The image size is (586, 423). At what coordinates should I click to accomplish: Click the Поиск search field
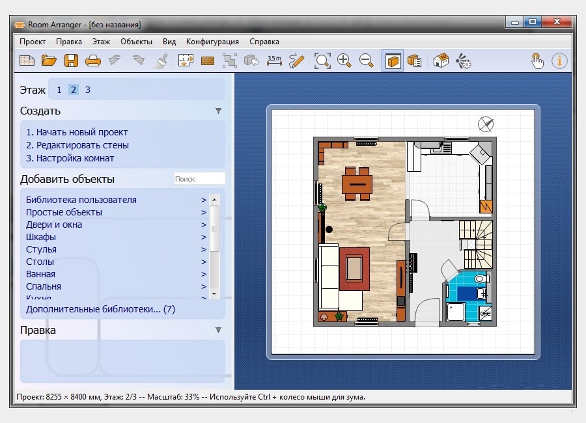tap(200, 178)
